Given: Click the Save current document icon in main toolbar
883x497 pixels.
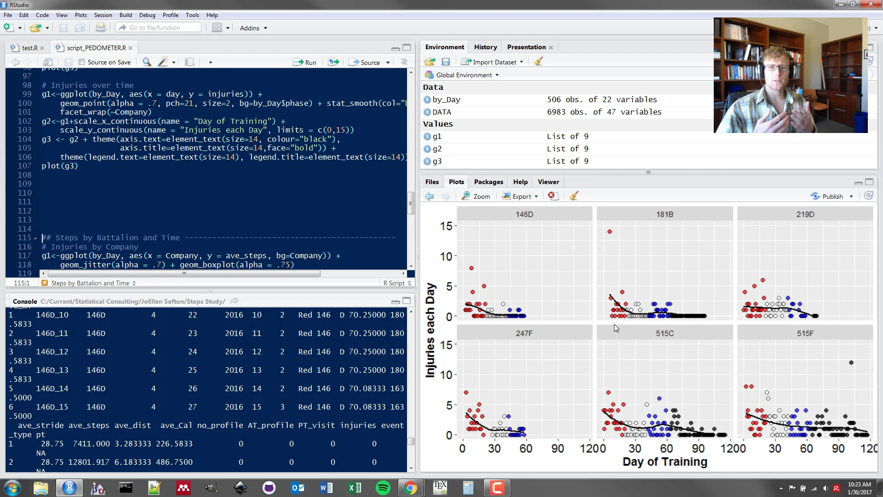Looking at the screenshot, I should [63, 28].
